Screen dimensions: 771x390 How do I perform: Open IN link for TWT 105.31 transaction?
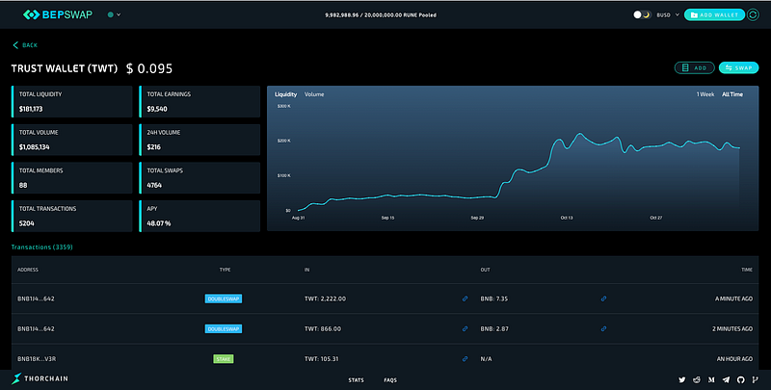465,359
